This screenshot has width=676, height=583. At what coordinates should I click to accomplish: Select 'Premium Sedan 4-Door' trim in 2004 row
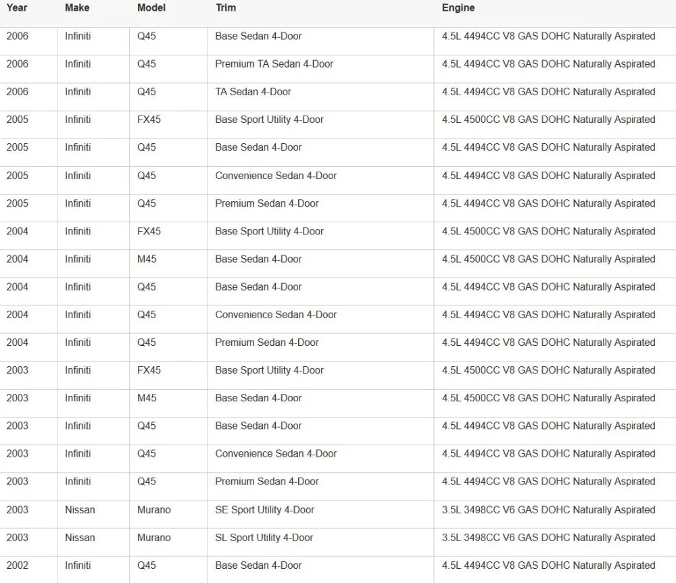(x=267, y=342)
